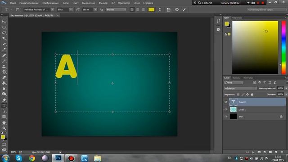Delete layer using the trash icon
Image resolution: width=288 pixels, height=162 pixels.
tap(282, 152)
